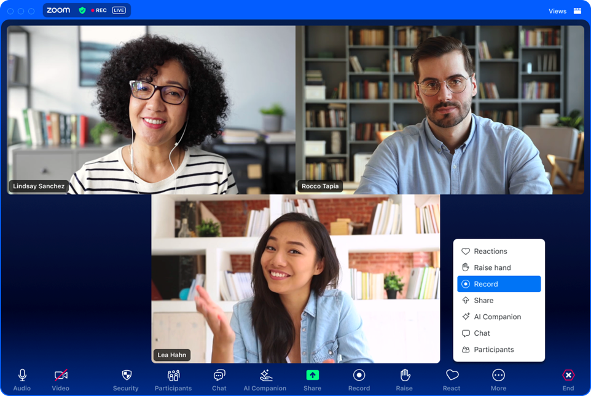Turn on camera with Video button
The image size is (591, 396).
pos(60,375)
